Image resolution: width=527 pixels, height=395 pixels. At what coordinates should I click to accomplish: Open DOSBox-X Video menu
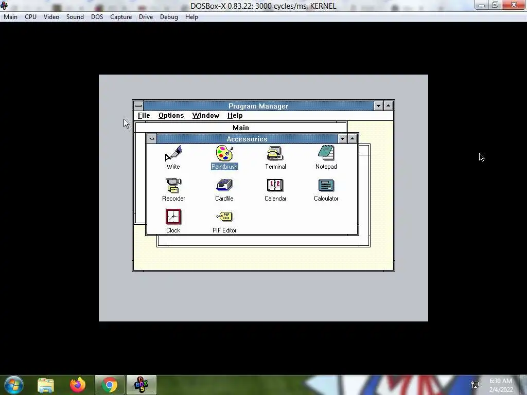(x=51, y=17)
